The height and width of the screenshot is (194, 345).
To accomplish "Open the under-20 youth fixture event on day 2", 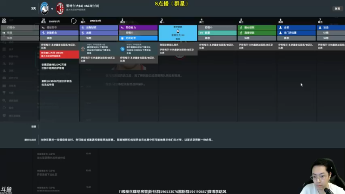I will tap(138, 49).
